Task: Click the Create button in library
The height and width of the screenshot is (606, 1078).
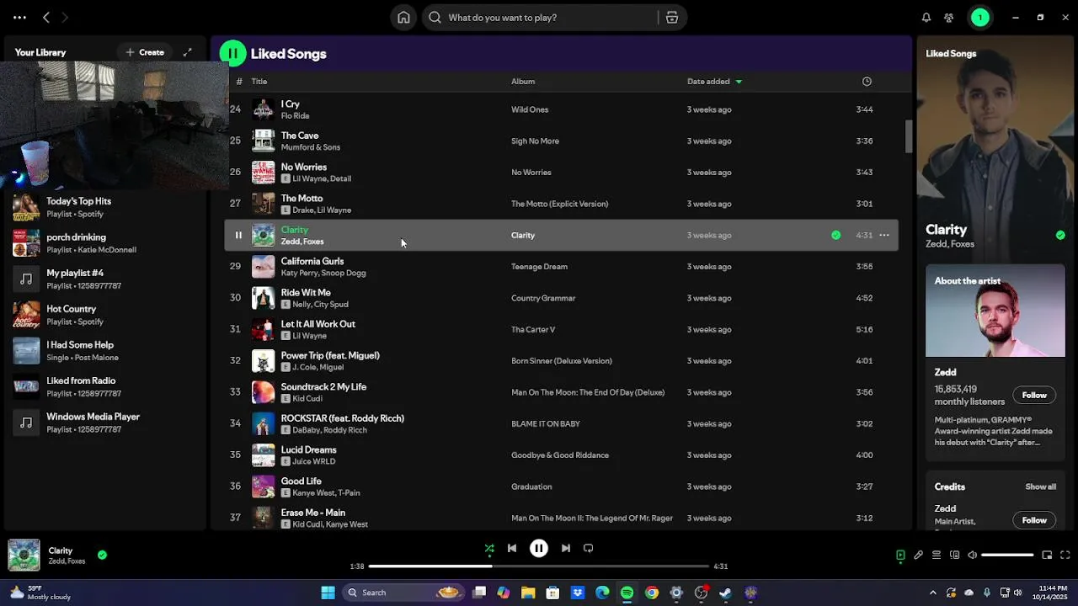Action: coord(145,52)
